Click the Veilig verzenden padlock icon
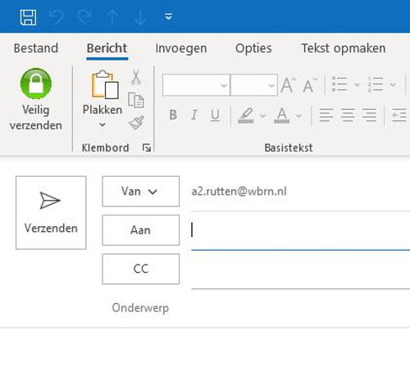 click(x=36, y=84)
